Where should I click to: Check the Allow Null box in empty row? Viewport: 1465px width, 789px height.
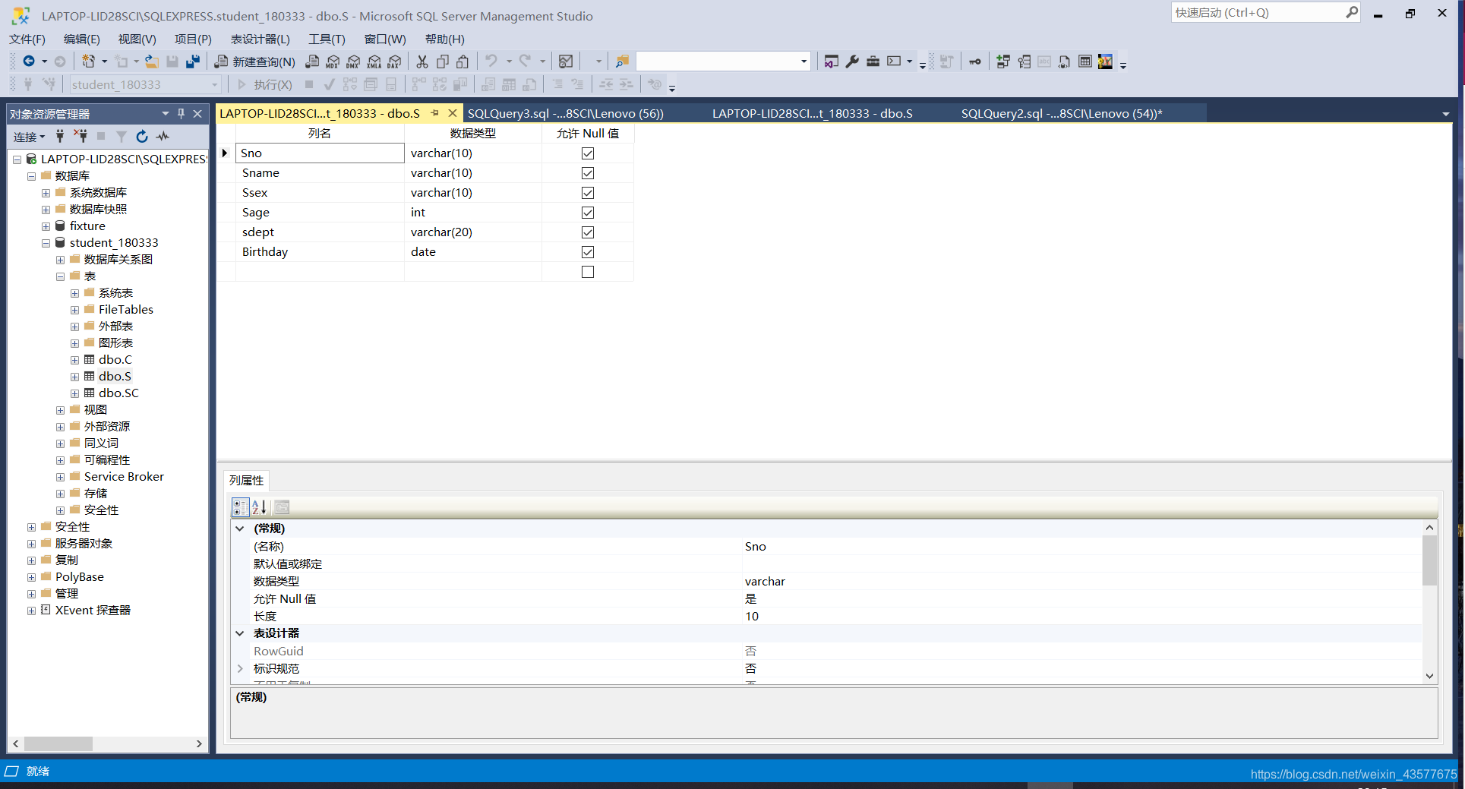click(x=588, y=272)
